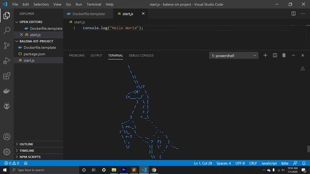Open the View menu
310x174 pixels.
(57, 4)
